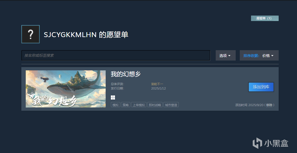Screen dimensions: 297x153
Task: Click the SJCYGKKMLHN 的愿望单 heading
Action: (86, 35)
